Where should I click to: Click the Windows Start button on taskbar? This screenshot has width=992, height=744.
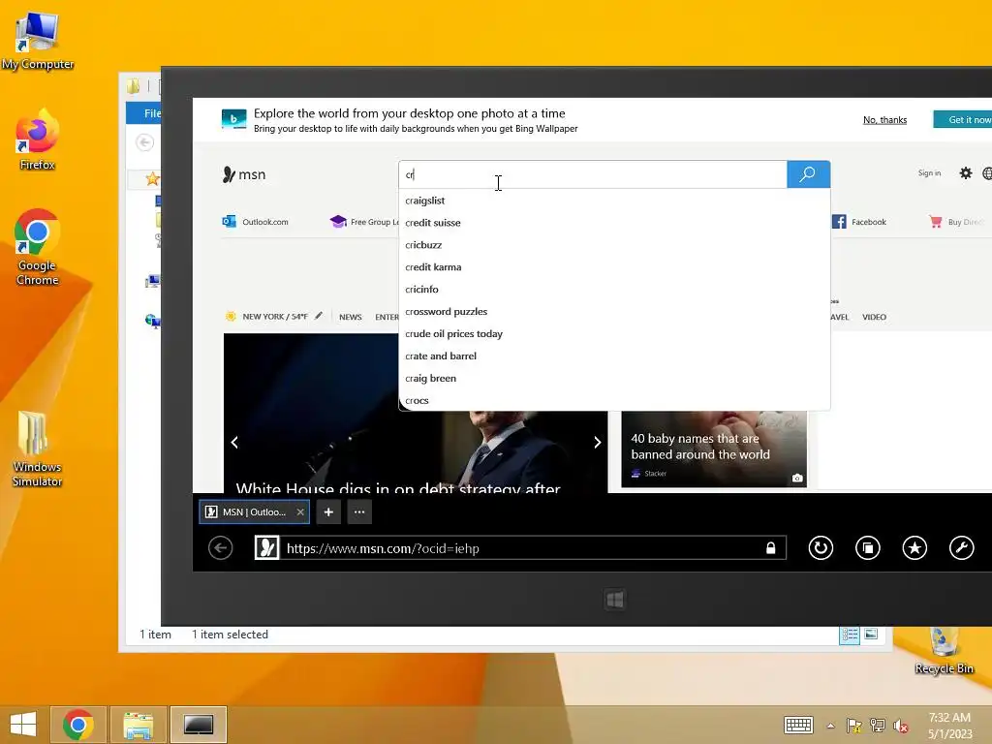23,725
